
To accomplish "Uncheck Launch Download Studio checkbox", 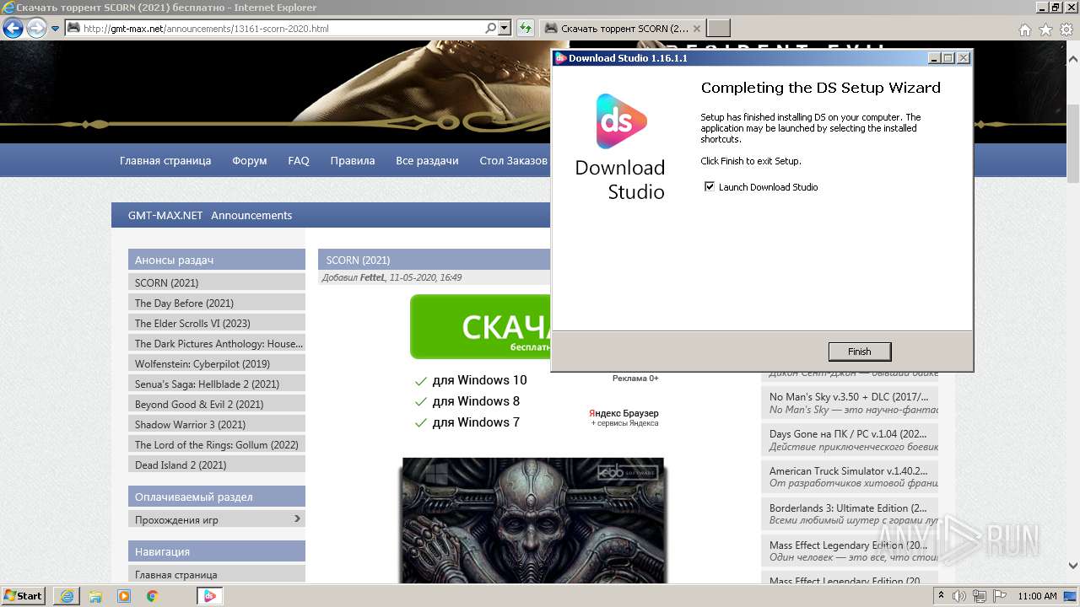I will pyautogui.click(x=710, y=187).
